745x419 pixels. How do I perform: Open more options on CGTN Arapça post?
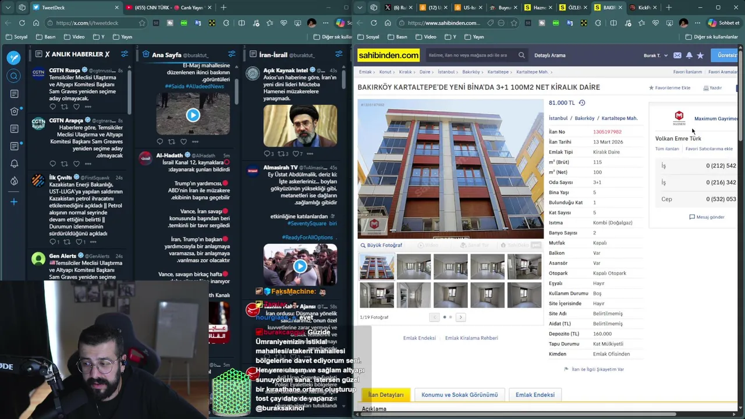[88, 164]
